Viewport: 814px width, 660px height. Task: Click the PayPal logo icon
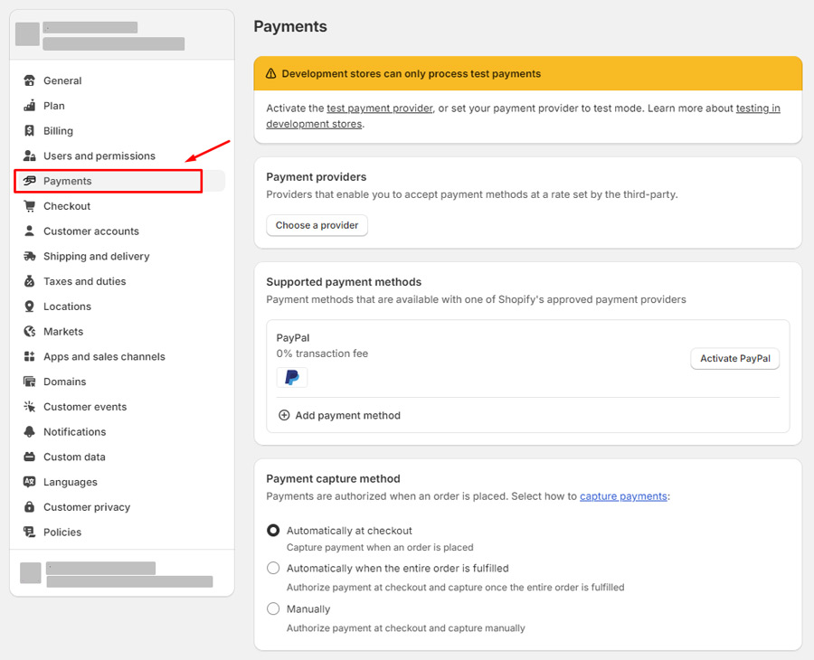pyautogui.click(x=291, y=378)
